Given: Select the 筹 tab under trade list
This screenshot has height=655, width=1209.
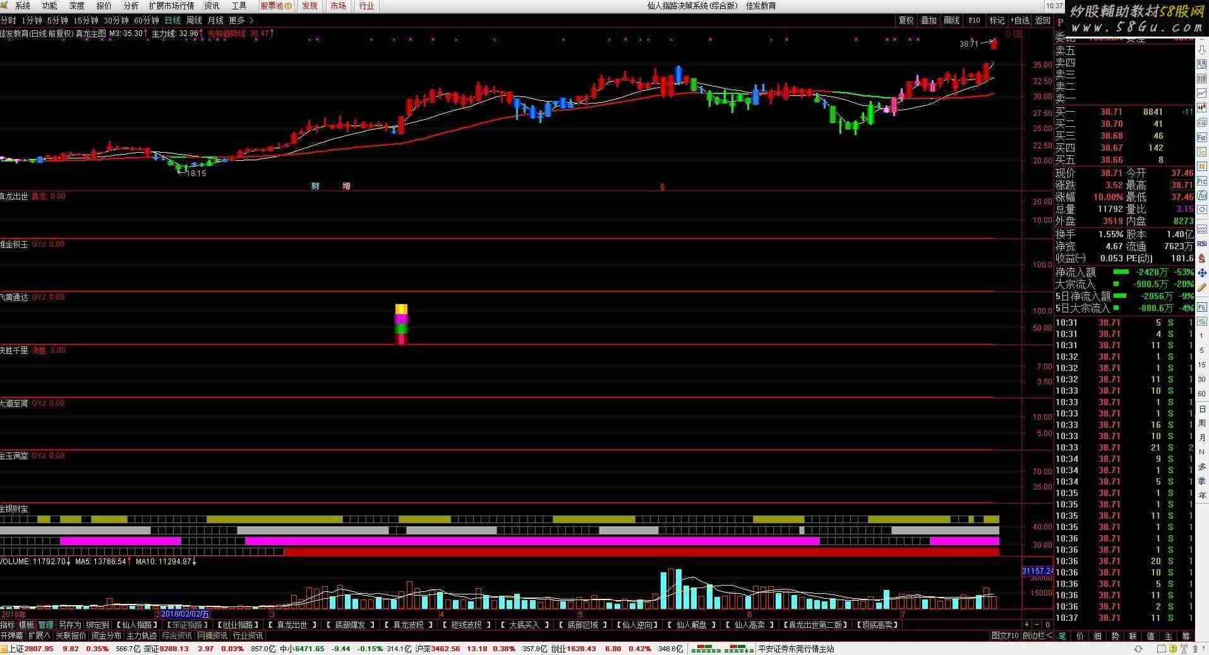Looking at the screenshot, I should (x=1186, y=635).
